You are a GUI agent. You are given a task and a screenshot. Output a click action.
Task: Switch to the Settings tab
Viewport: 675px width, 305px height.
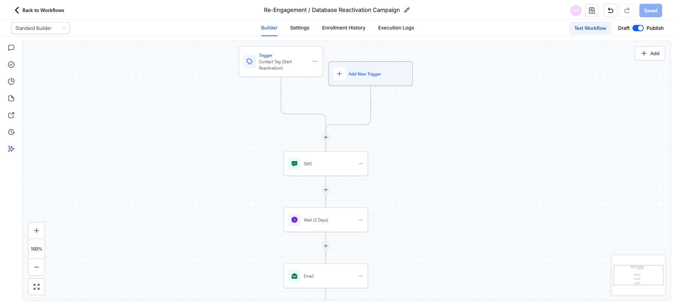point(300,28)
